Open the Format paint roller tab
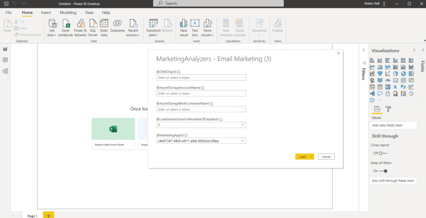Image resolution: width=426 pixels, height=218 pixels. click(x=389, y=109)
